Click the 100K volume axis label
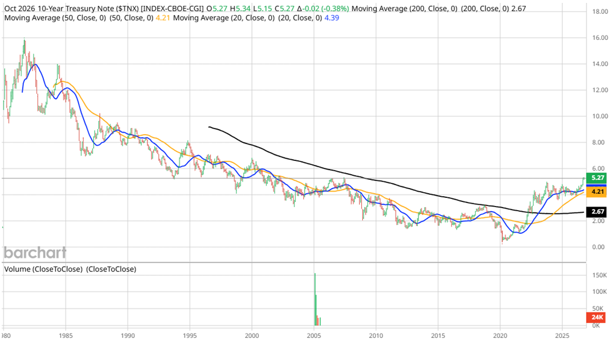The image size is (612, 346). (x=599, y=292)
